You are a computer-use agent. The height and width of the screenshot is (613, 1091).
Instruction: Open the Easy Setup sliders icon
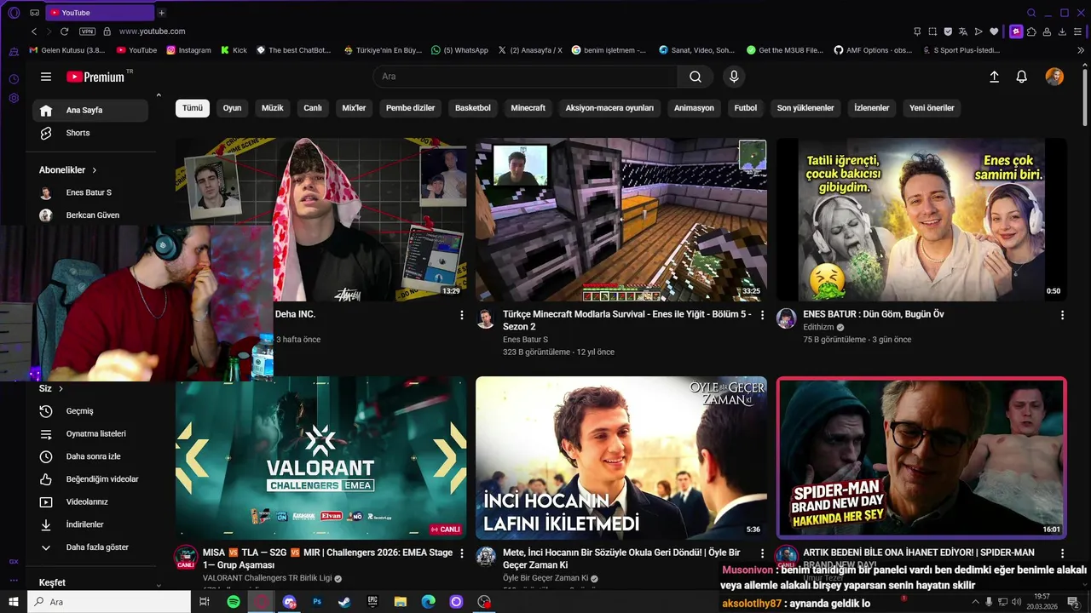pos(1078,32)
